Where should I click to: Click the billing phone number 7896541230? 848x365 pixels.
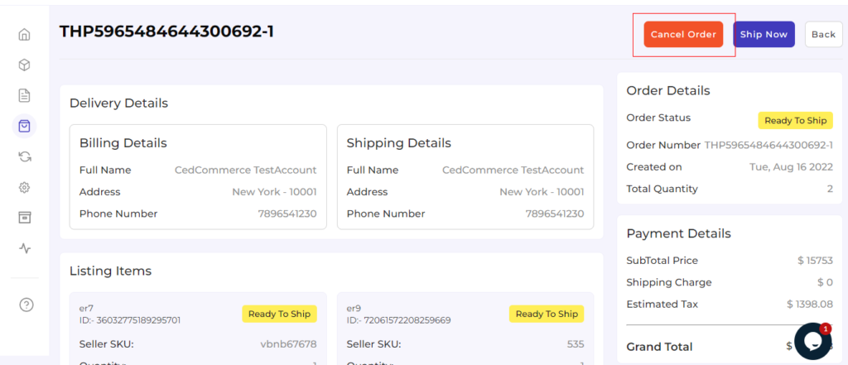(x=287, y=214)
